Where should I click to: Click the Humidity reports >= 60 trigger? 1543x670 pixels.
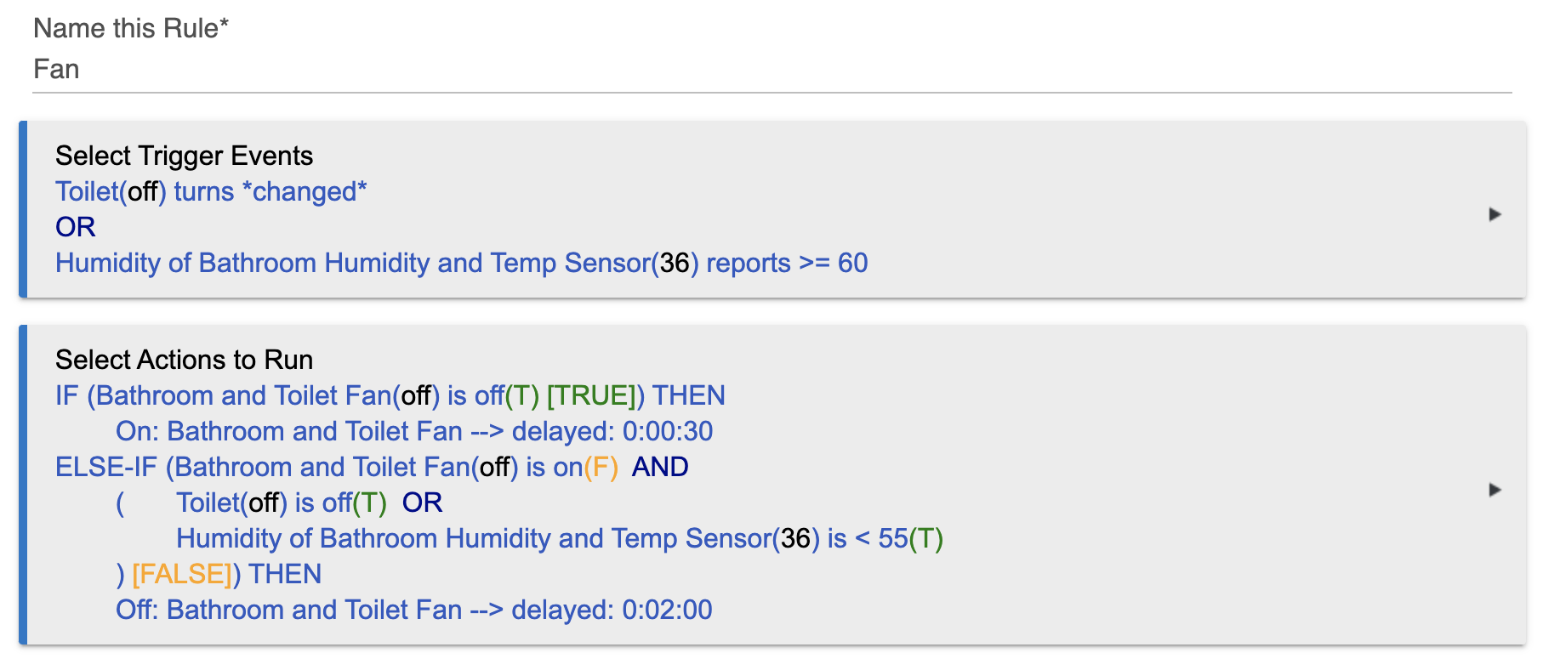pyautogui.click(x=461, y=263)
